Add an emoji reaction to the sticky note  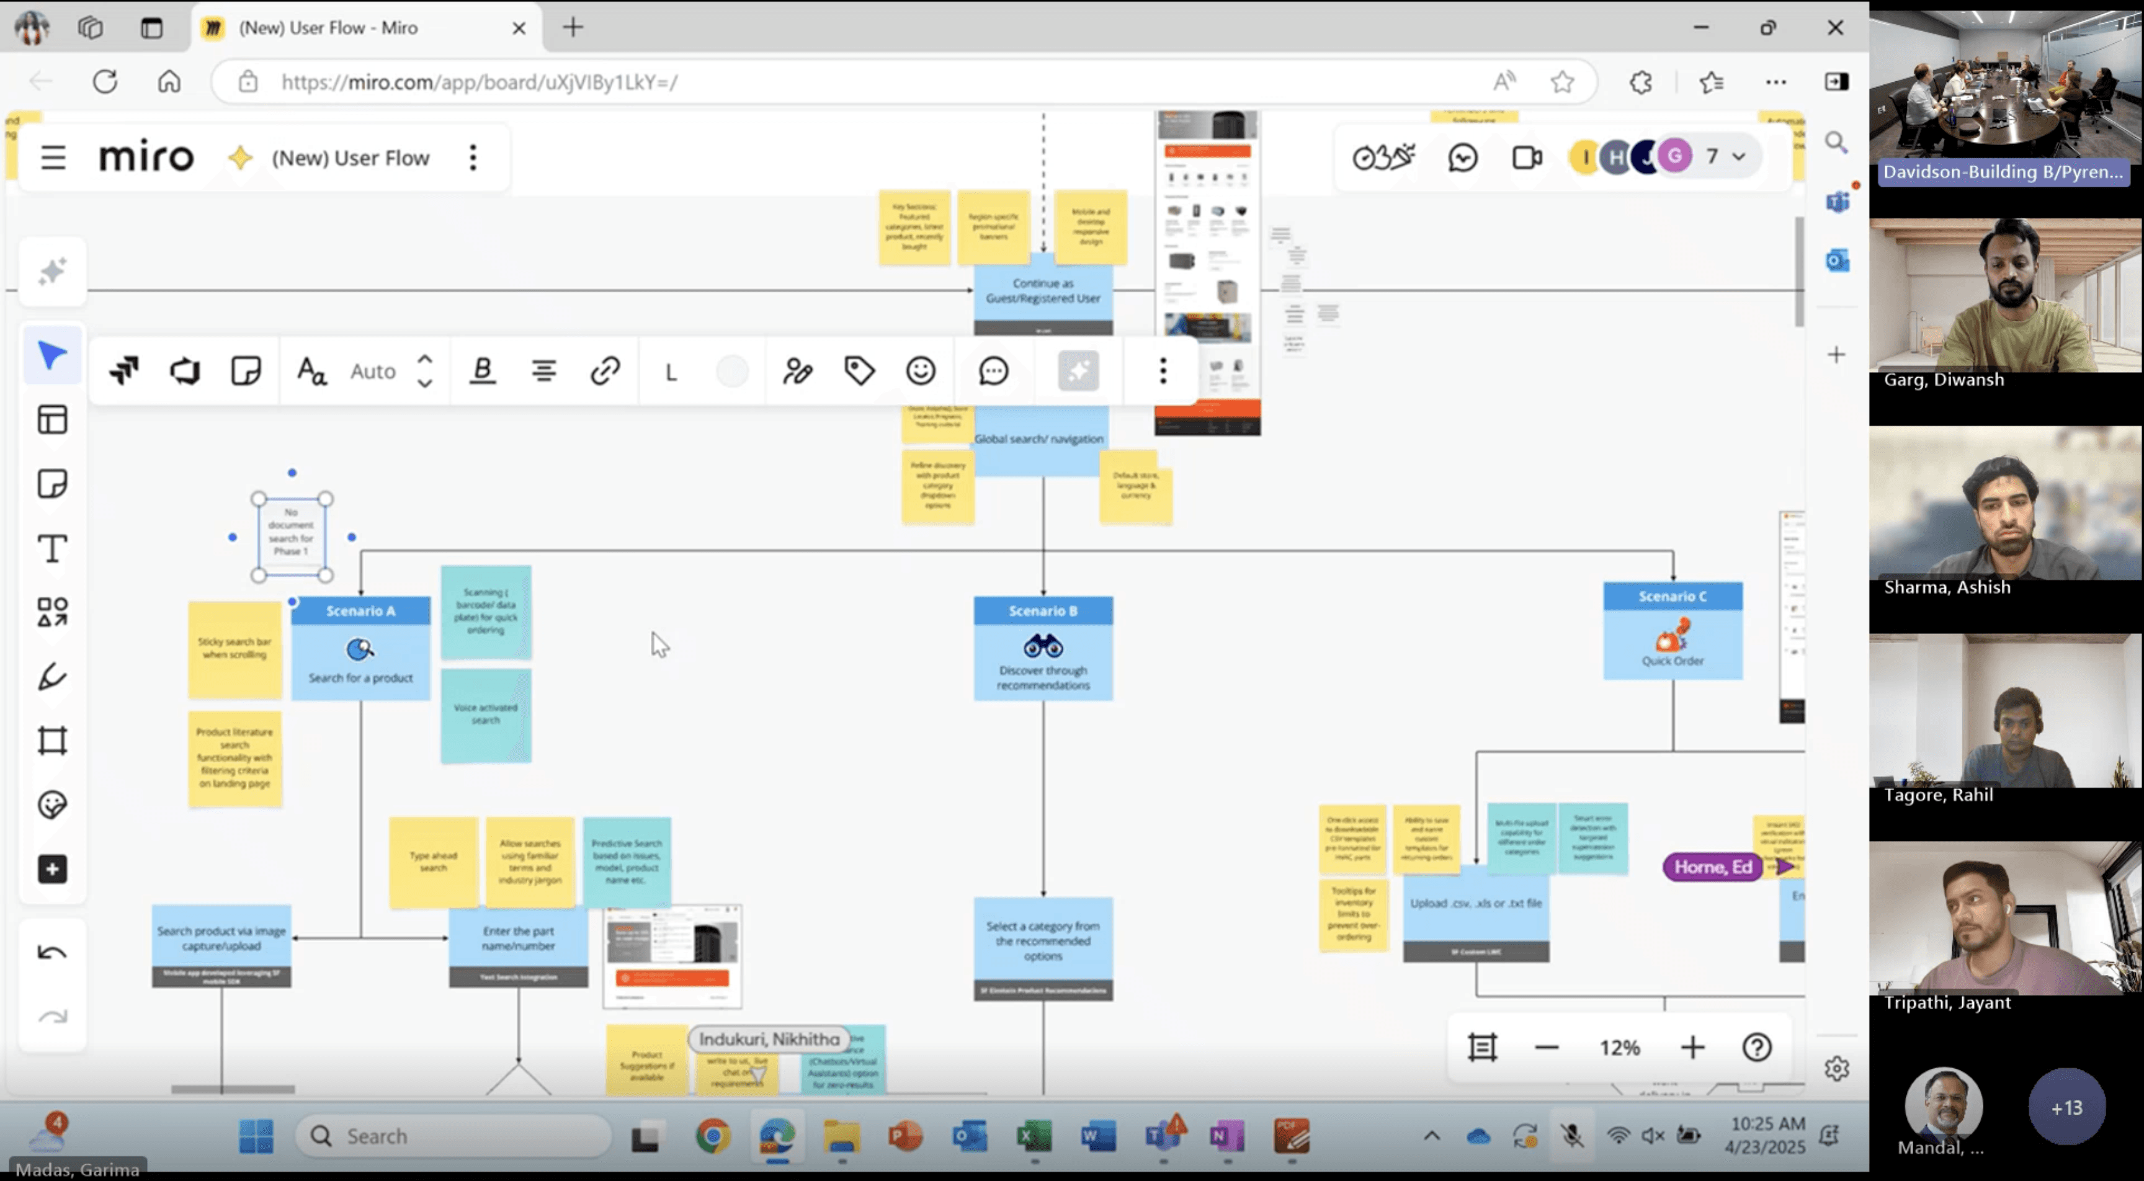(921, 370)
